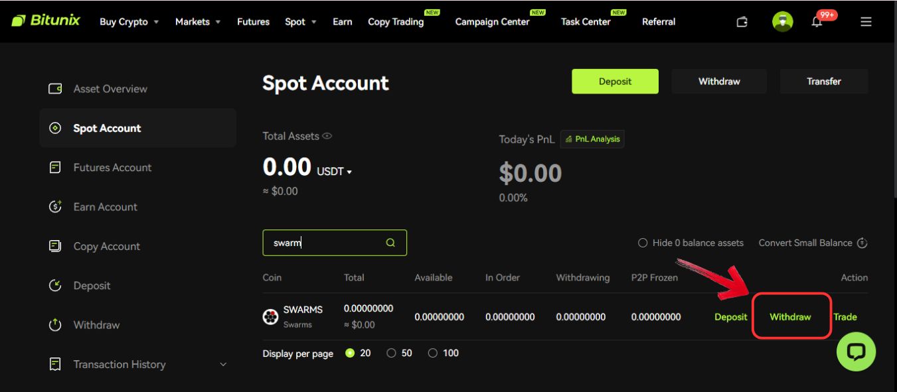
Task: Click the Transfer button
Action: (x=824, y=82)
